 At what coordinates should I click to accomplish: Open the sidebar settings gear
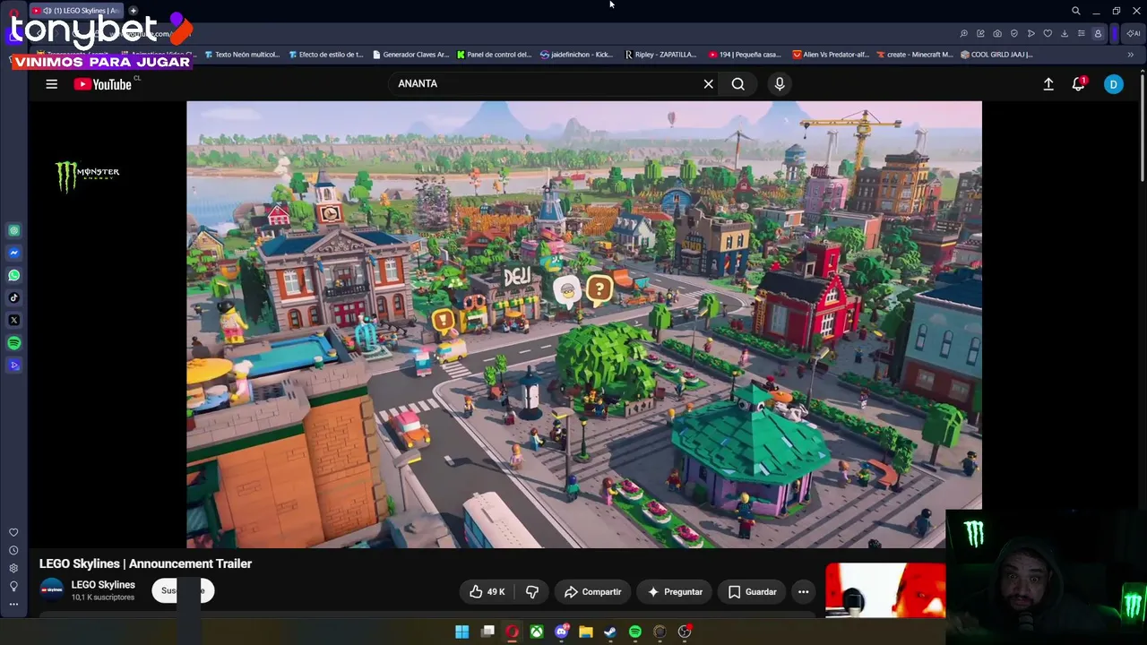(x=13, y=569)
